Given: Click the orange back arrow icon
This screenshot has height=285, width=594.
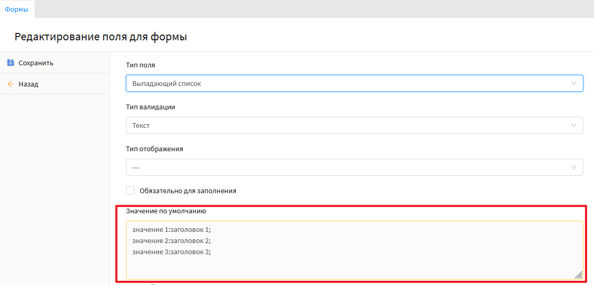Looking at the screenshot, I should [x=10, y=84].
